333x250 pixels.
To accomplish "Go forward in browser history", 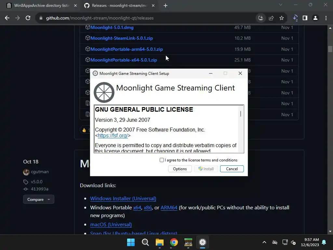I will [x=18, y=18].
